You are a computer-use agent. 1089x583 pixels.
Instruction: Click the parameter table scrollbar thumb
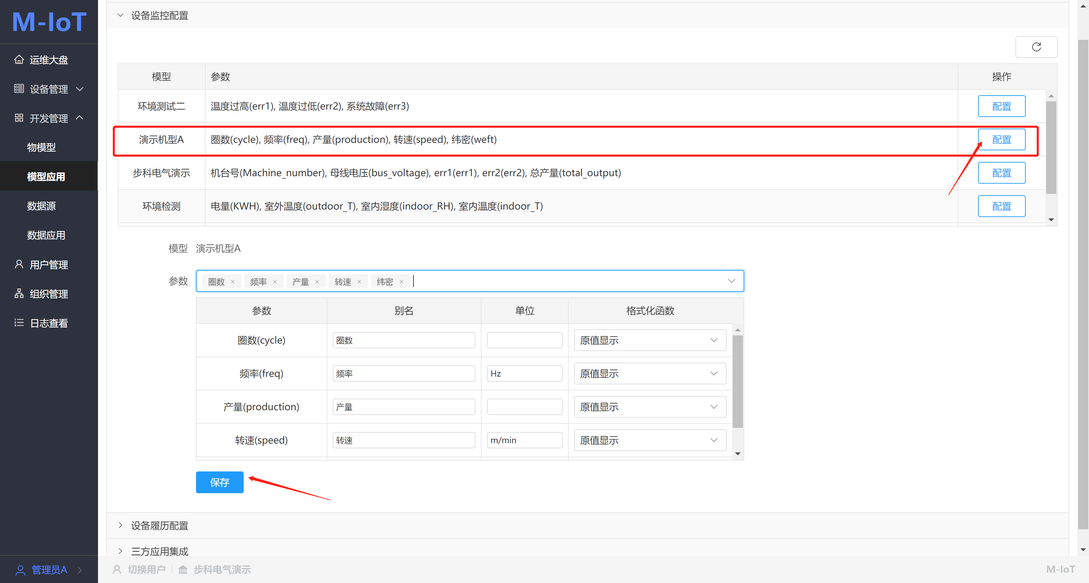(737, 382)
